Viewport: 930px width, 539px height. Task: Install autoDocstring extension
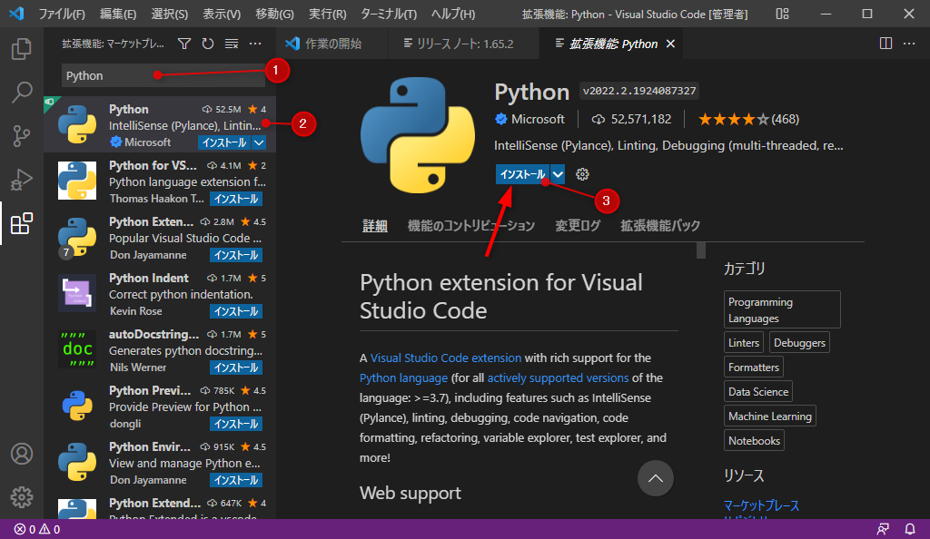[x=236, y=367]
